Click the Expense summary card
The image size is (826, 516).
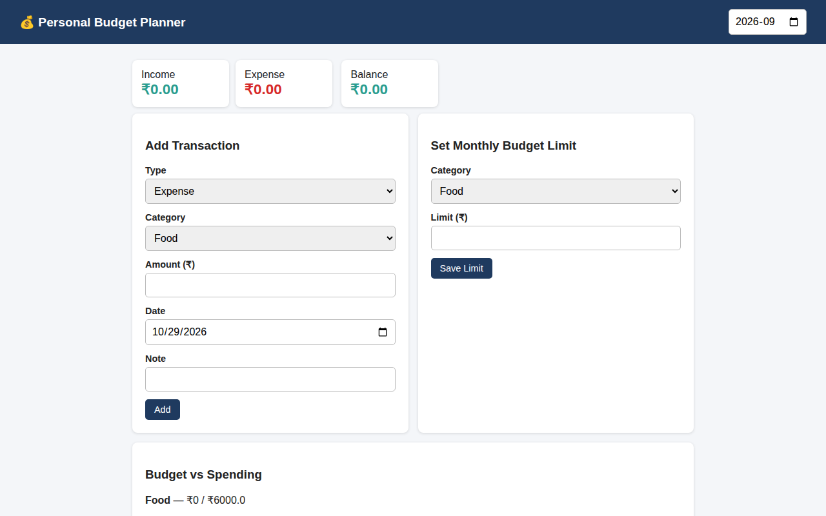pyautogui.click(x=284, y=84)
